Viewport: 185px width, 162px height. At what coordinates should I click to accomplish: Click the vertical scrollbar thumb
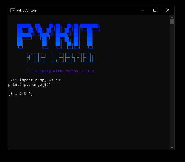click(x=172, y=22)
